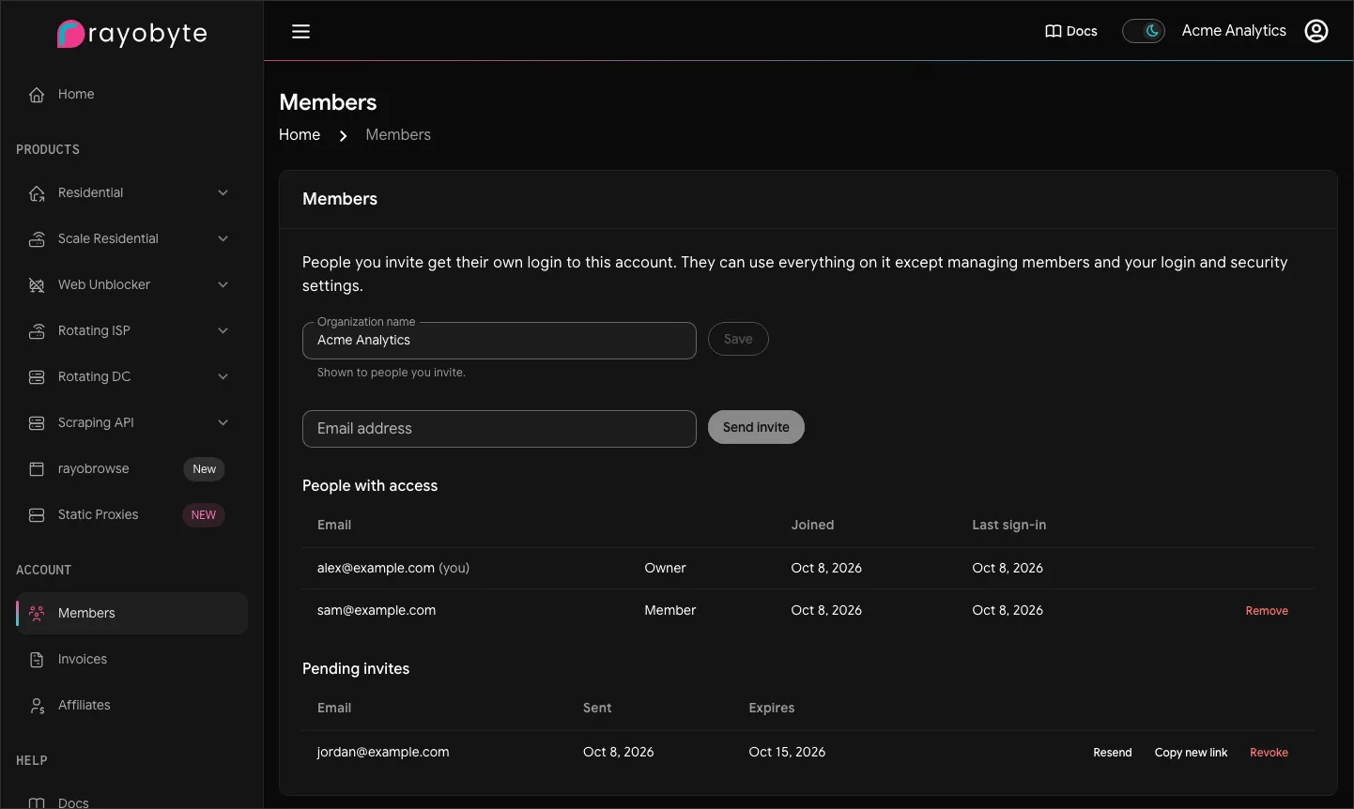1354x809 pixels.
Task: Click Save for organization name
Action: [738, 339]
